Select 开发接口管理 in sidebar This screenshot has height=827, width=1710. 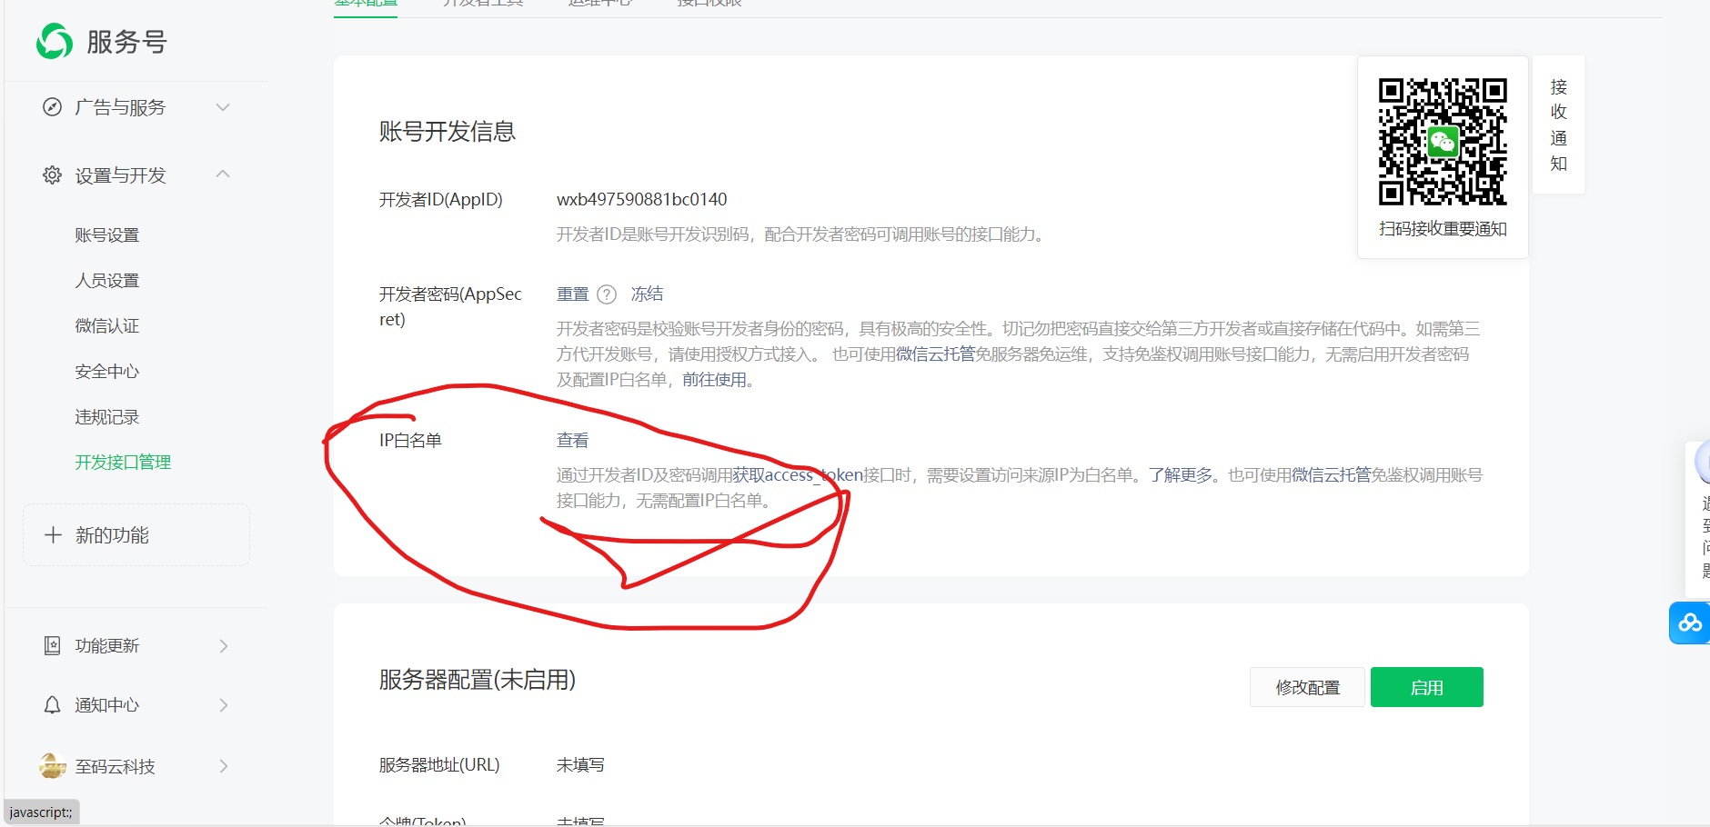[x=123, y=463]
